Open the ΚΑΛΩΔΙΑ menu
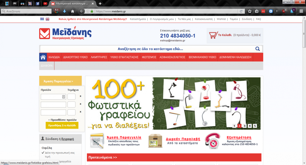Viewport: 306px width, 165px height. click(x=54, y=57)
